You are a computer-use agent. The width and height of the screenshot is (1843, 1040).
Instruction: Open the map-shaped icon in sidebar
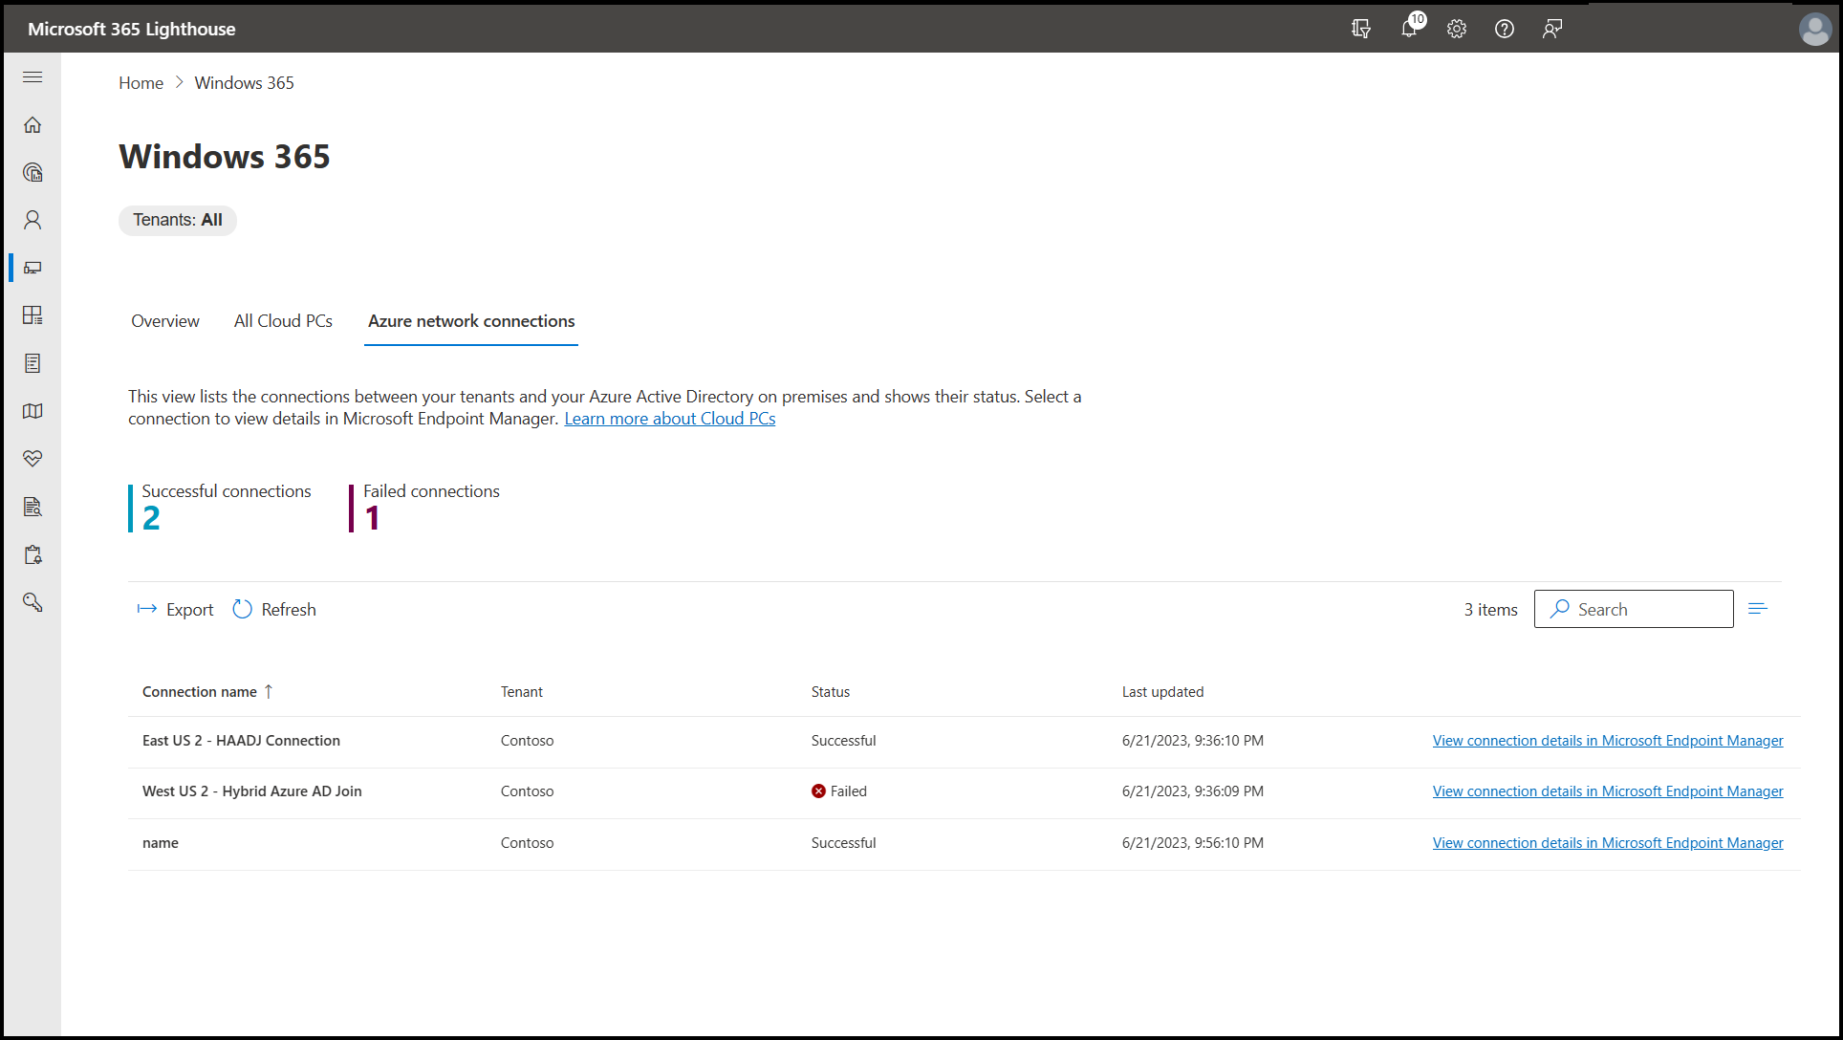point(33,411)
